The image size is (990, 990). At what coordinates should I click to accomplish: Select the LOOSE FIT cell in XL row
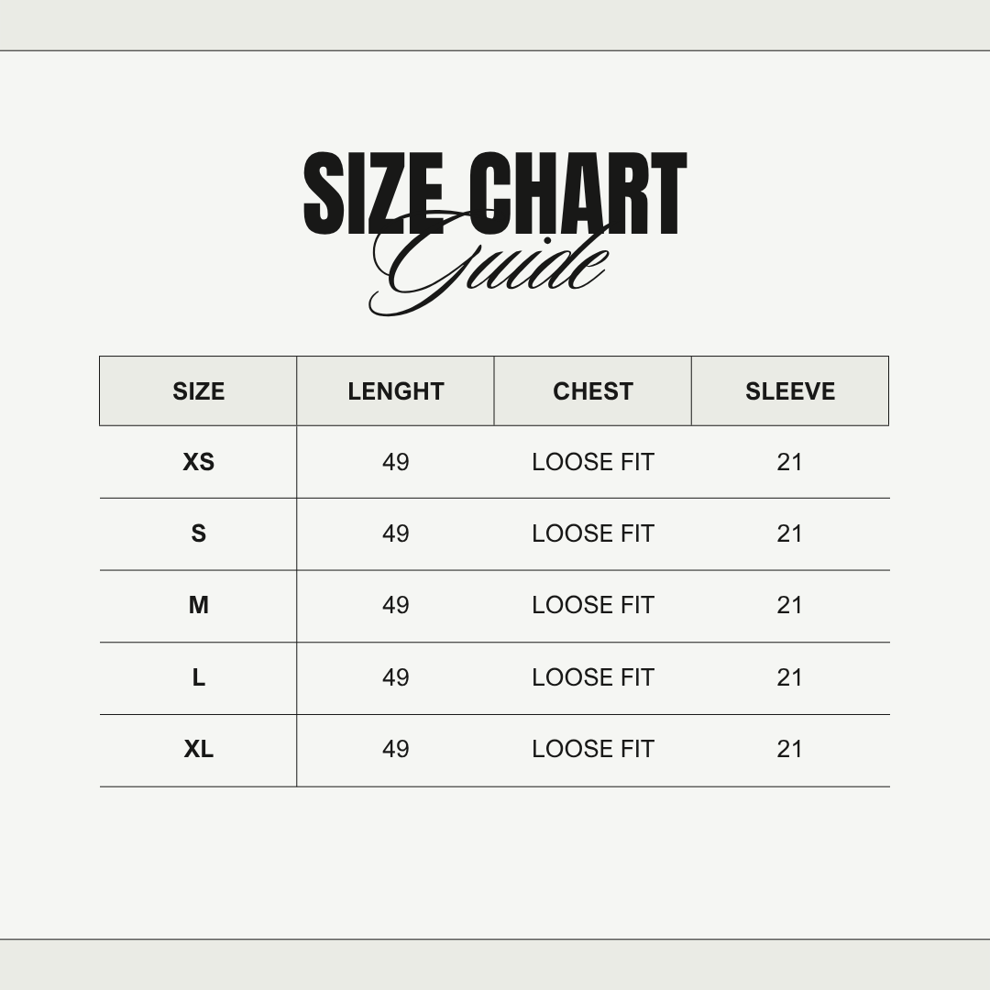[593, 749]
